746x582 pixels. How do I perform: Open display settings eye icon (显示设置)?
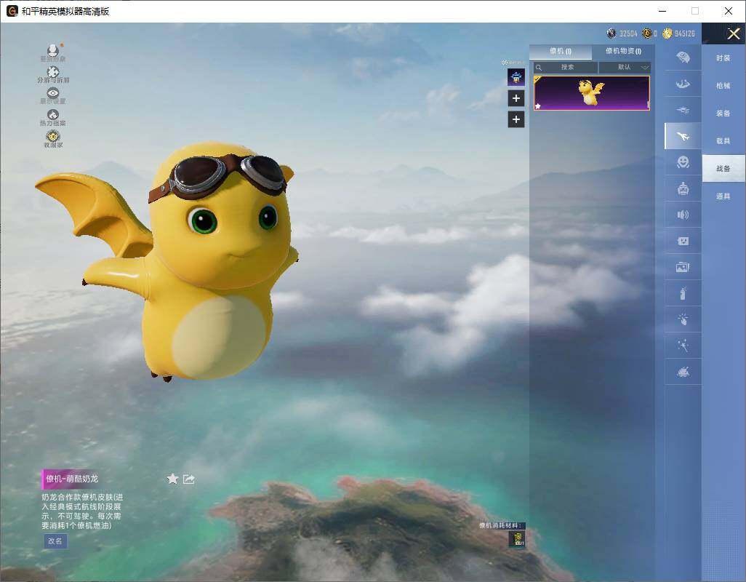[53, 93]
